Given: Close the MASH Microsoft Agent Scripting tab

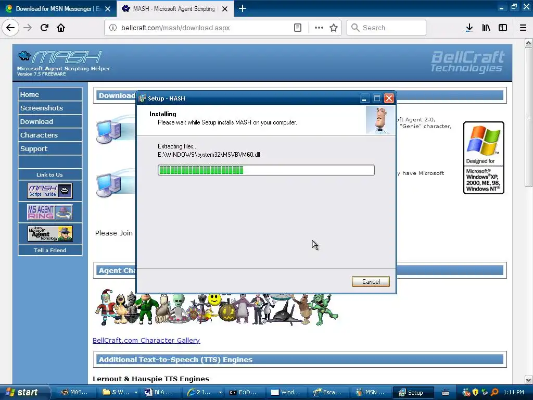Looking at the screenshot, I should [x=225, y=9].
